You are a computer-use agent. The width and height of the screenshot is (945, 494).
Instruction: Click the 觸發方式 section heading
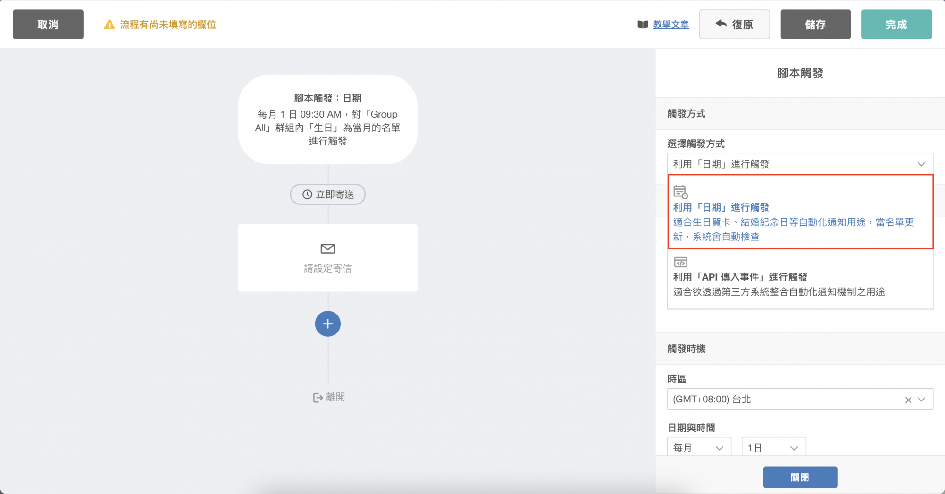pos(687,114)
